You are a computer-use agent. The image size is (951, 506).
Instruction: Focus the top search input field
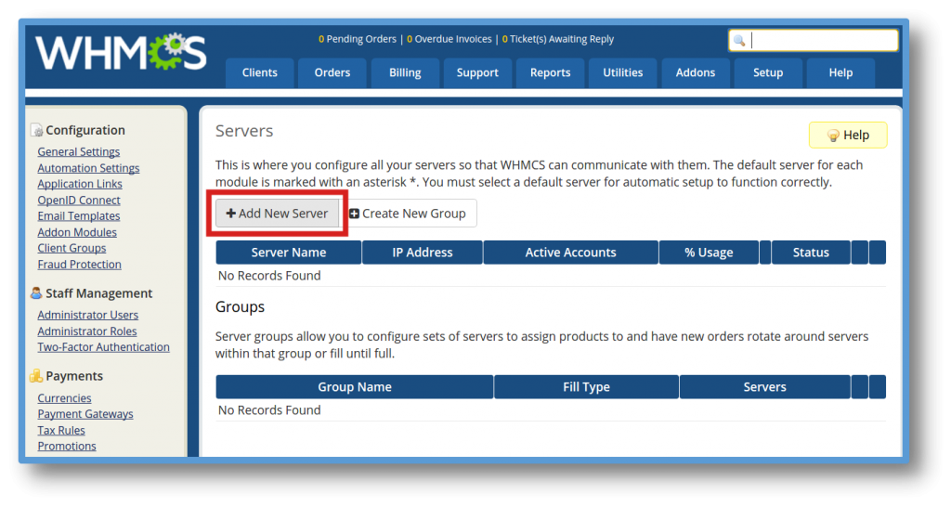[x=822, y=41]
